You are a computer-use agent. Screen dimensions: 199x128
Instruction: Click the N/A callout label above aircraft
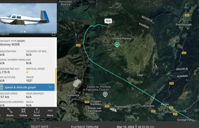click(108, 21)
